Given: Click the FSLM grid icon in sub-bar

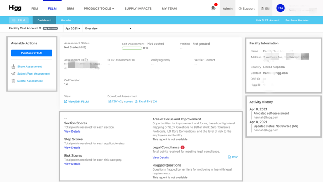Looking at the screenshot, I should point(14,20).
